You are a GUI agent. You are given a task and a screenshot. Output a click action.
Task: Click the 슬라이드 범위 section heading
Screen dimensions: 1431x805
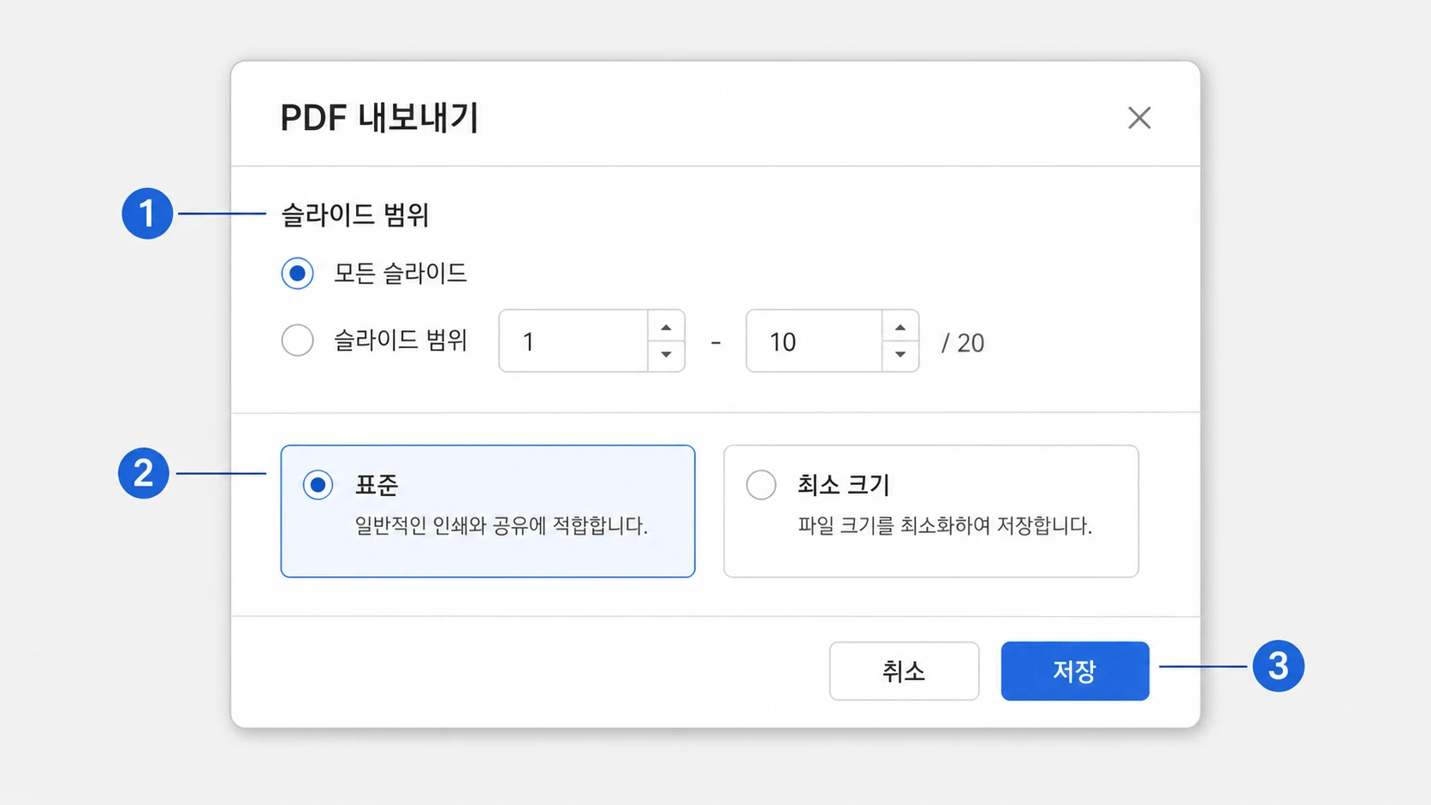pyautogui.click(x=355, y=215)
